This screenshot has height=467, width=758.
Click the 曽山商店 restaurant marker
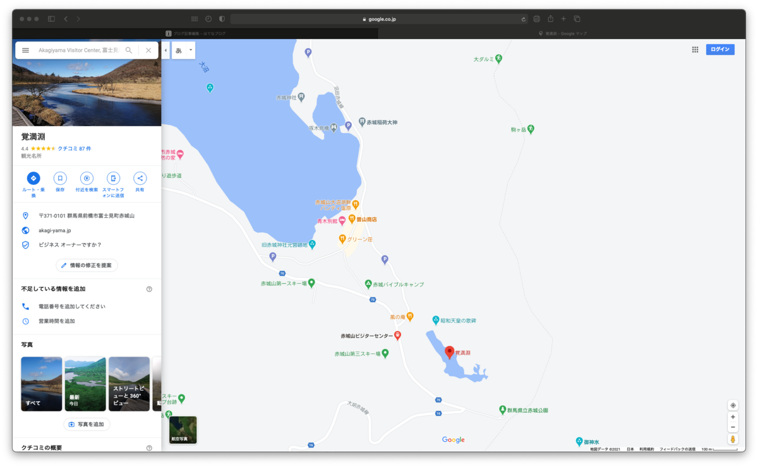[x=352, y=220]
